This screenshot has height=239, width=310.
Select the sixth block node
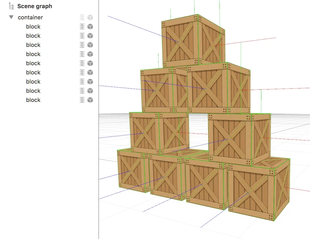pos(33,72)
